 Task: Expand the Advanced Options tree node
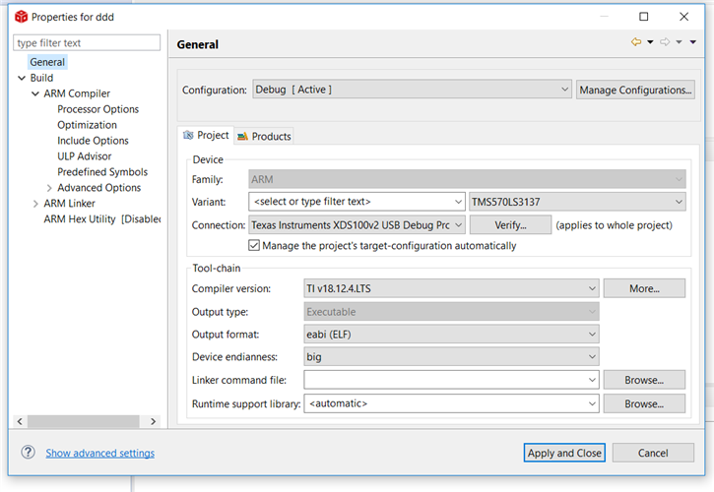[49, 188]
